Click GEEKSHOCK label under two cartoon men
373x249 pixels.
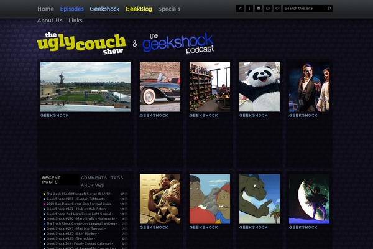tap(204, 228)
